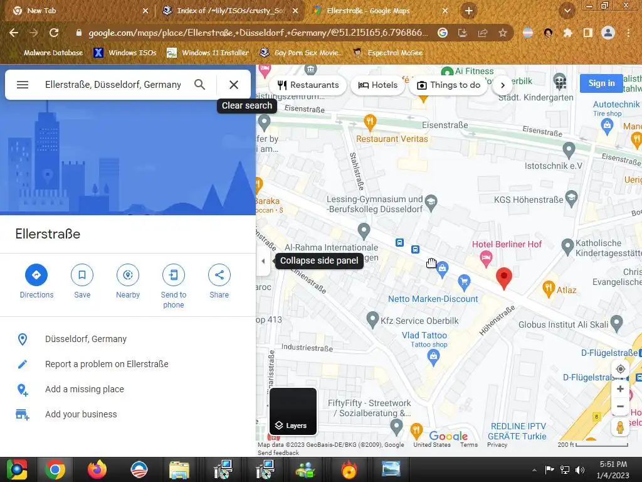Zoom out with the minus button
This screenshot has width=642, height=482.
620,407
